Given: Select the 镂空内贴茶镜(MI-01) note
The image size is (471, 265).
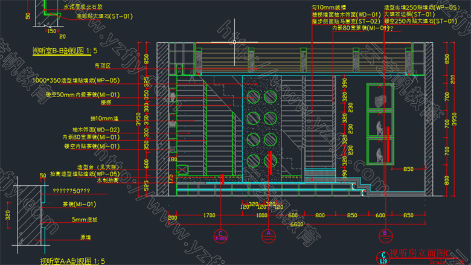Looking at the screenshot, I should point(92,147).
